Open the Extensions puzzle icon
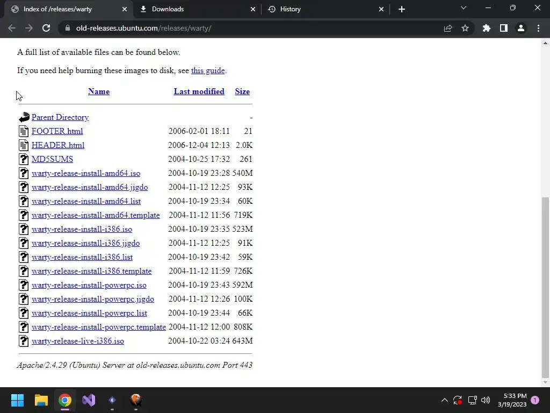This screenshot has height=413, width=550. (487, 28)
